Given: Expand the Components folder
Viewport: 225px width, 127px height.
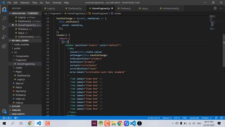Looking at the screenshot, I should click(14, 56).
